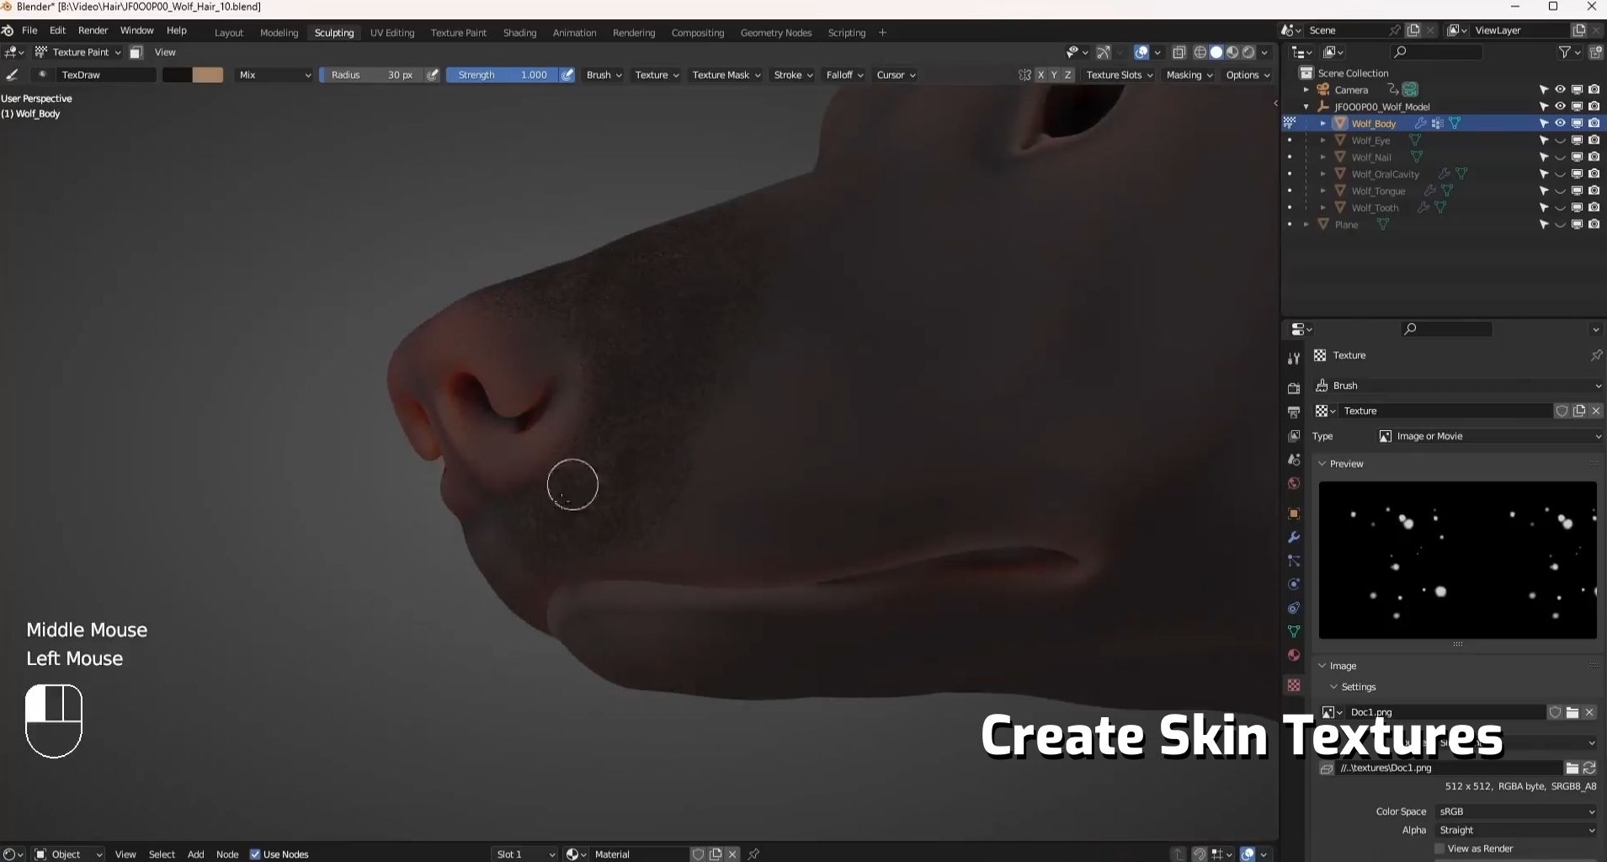Open the Material properties tab icon

click(x=1294, y=655)
